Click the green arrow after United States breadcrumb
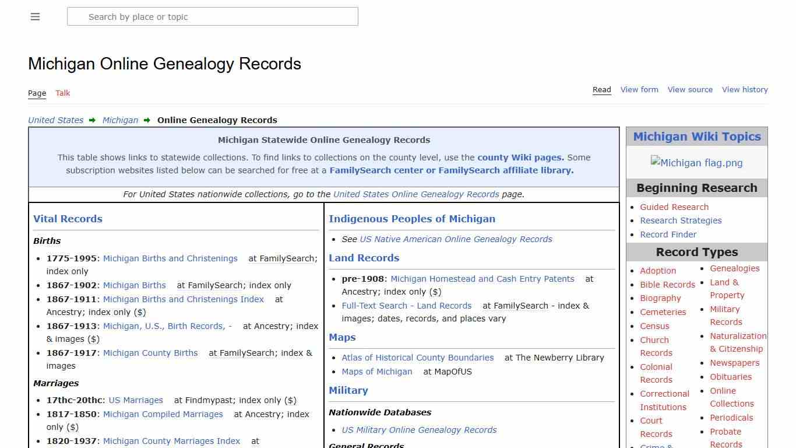796x448 pixels. coord(92,120)
